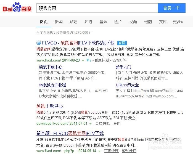Screen dimensions: 193x154
Task: Click the globe favicon beside the FLVCD result
Action: pos(39,43)
